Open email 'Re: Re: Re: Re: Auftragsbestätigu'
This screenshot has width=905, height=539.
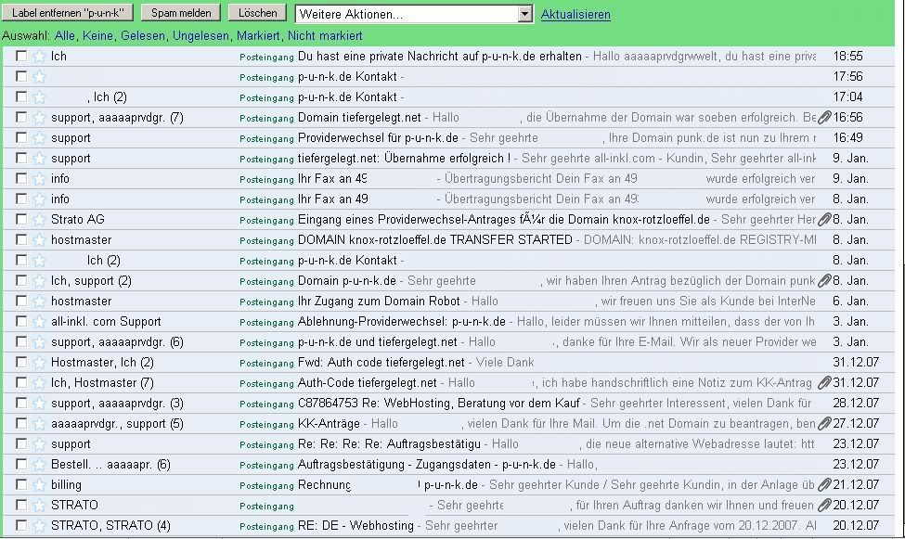tap(389, 444)
